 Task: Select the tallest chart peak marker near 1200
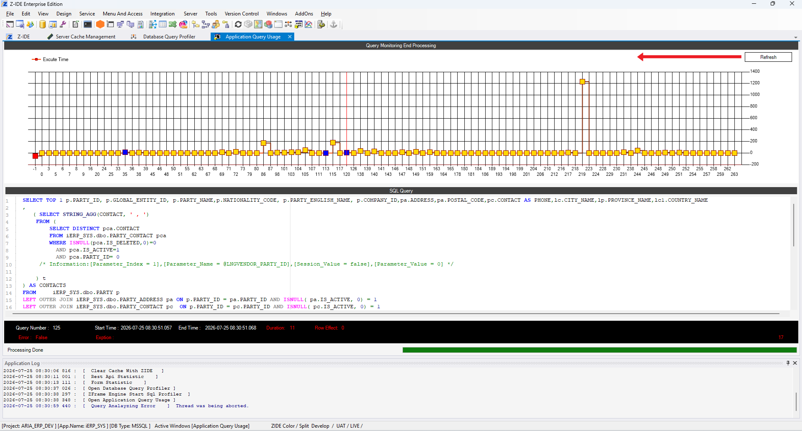point(582,81)
